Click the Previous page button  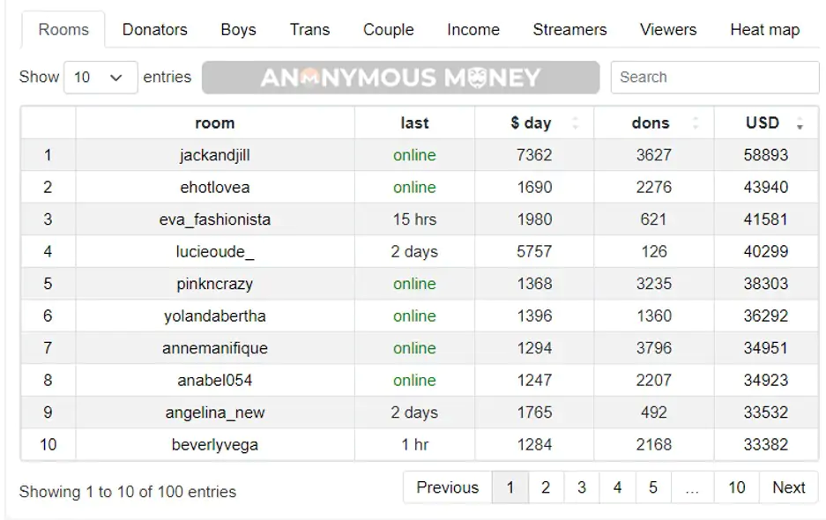[447, 487]
